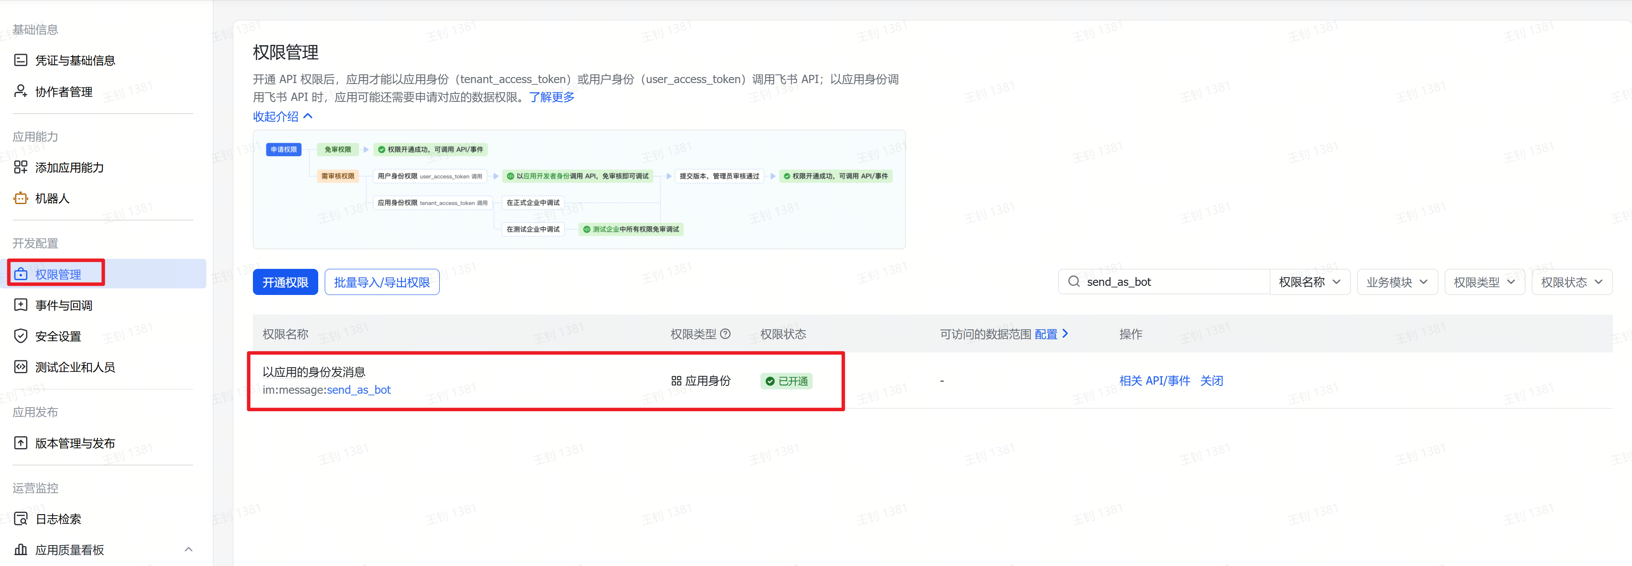Click the 测试企业和人员 icon
The width and height of the screenshot is (1632, 566).
click(21, 367)
